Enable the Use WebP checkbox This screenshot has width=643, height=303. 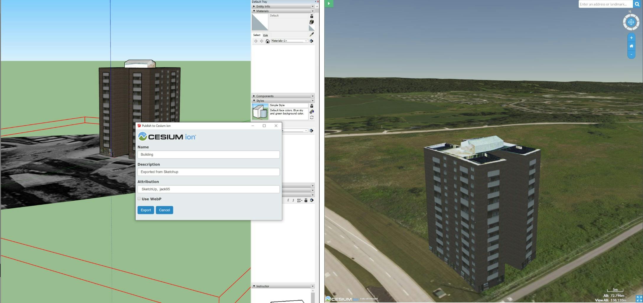tap(139, 199)
